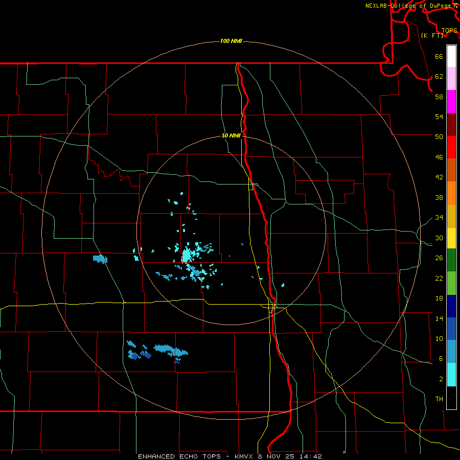Screen dimensions: 460x460
Task: Click the [K FT] units label
Action: tap(432, 35)
